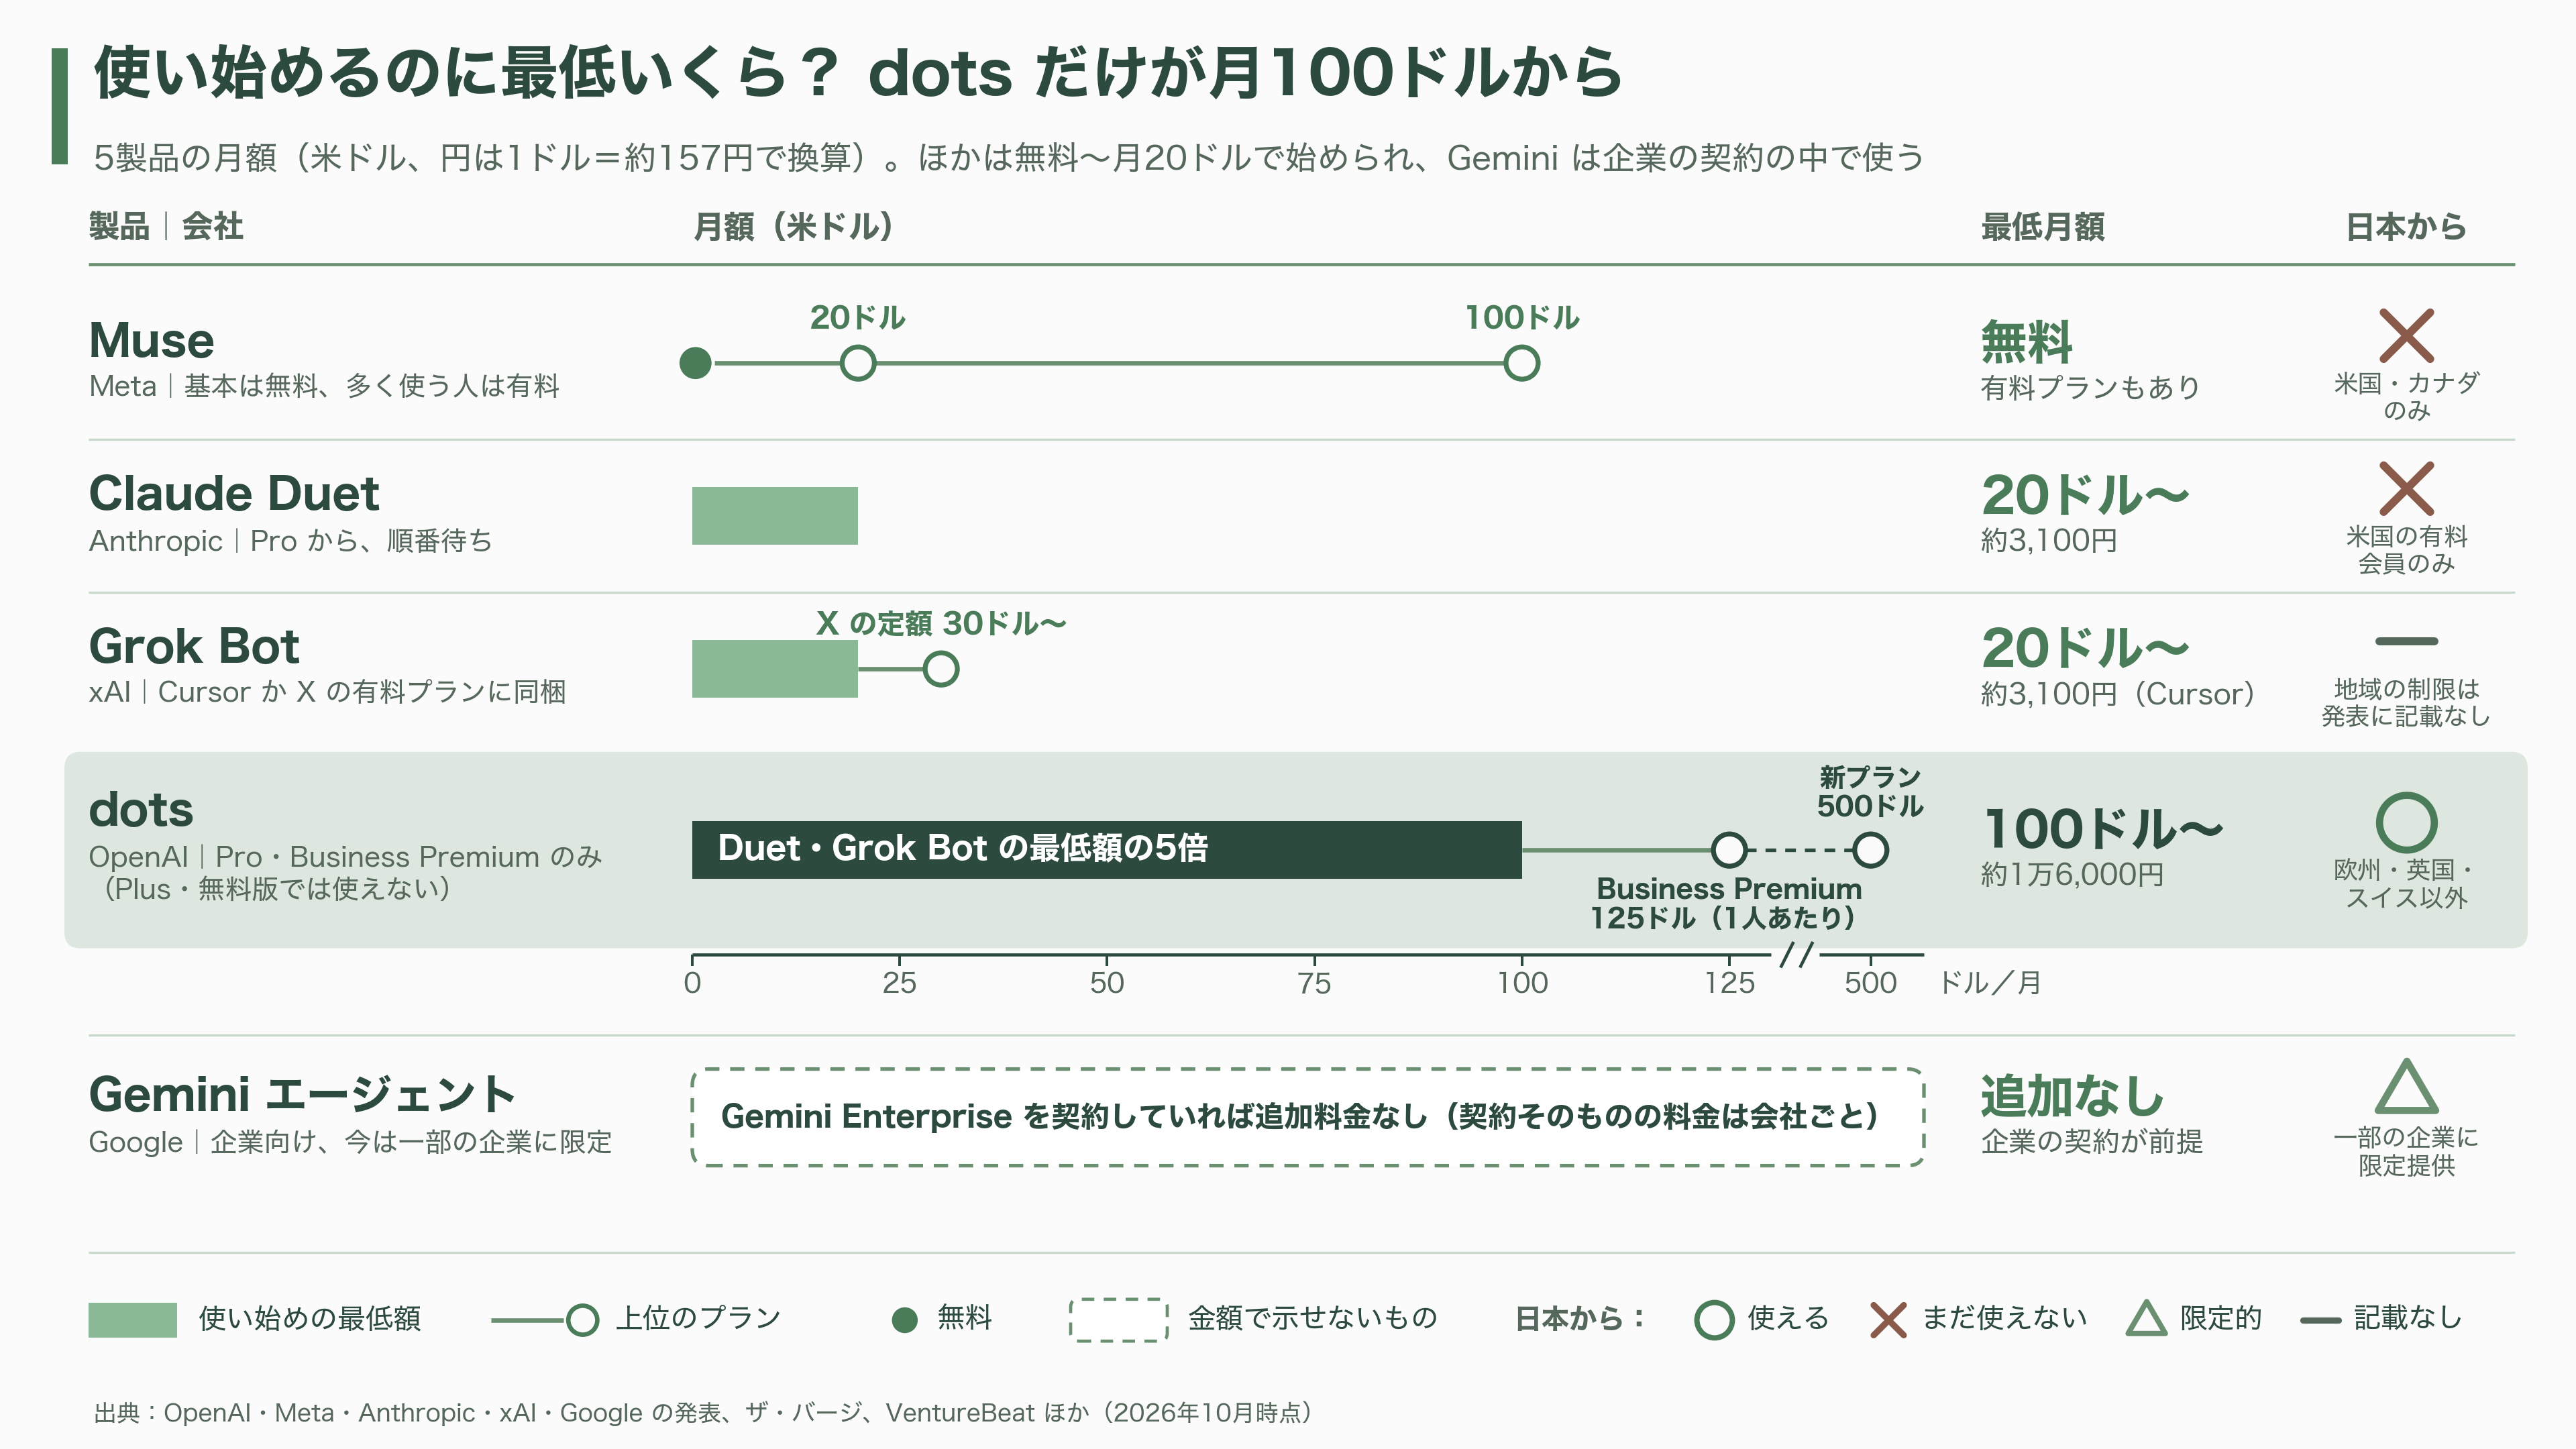Click the Claude Duet product name

[234, 493]
